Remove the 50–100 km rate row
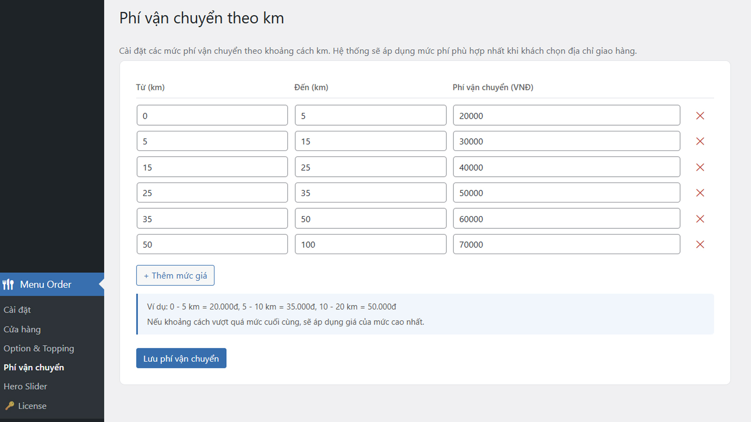The height and width of the screenshot is (422, 751). click(700, 244)
